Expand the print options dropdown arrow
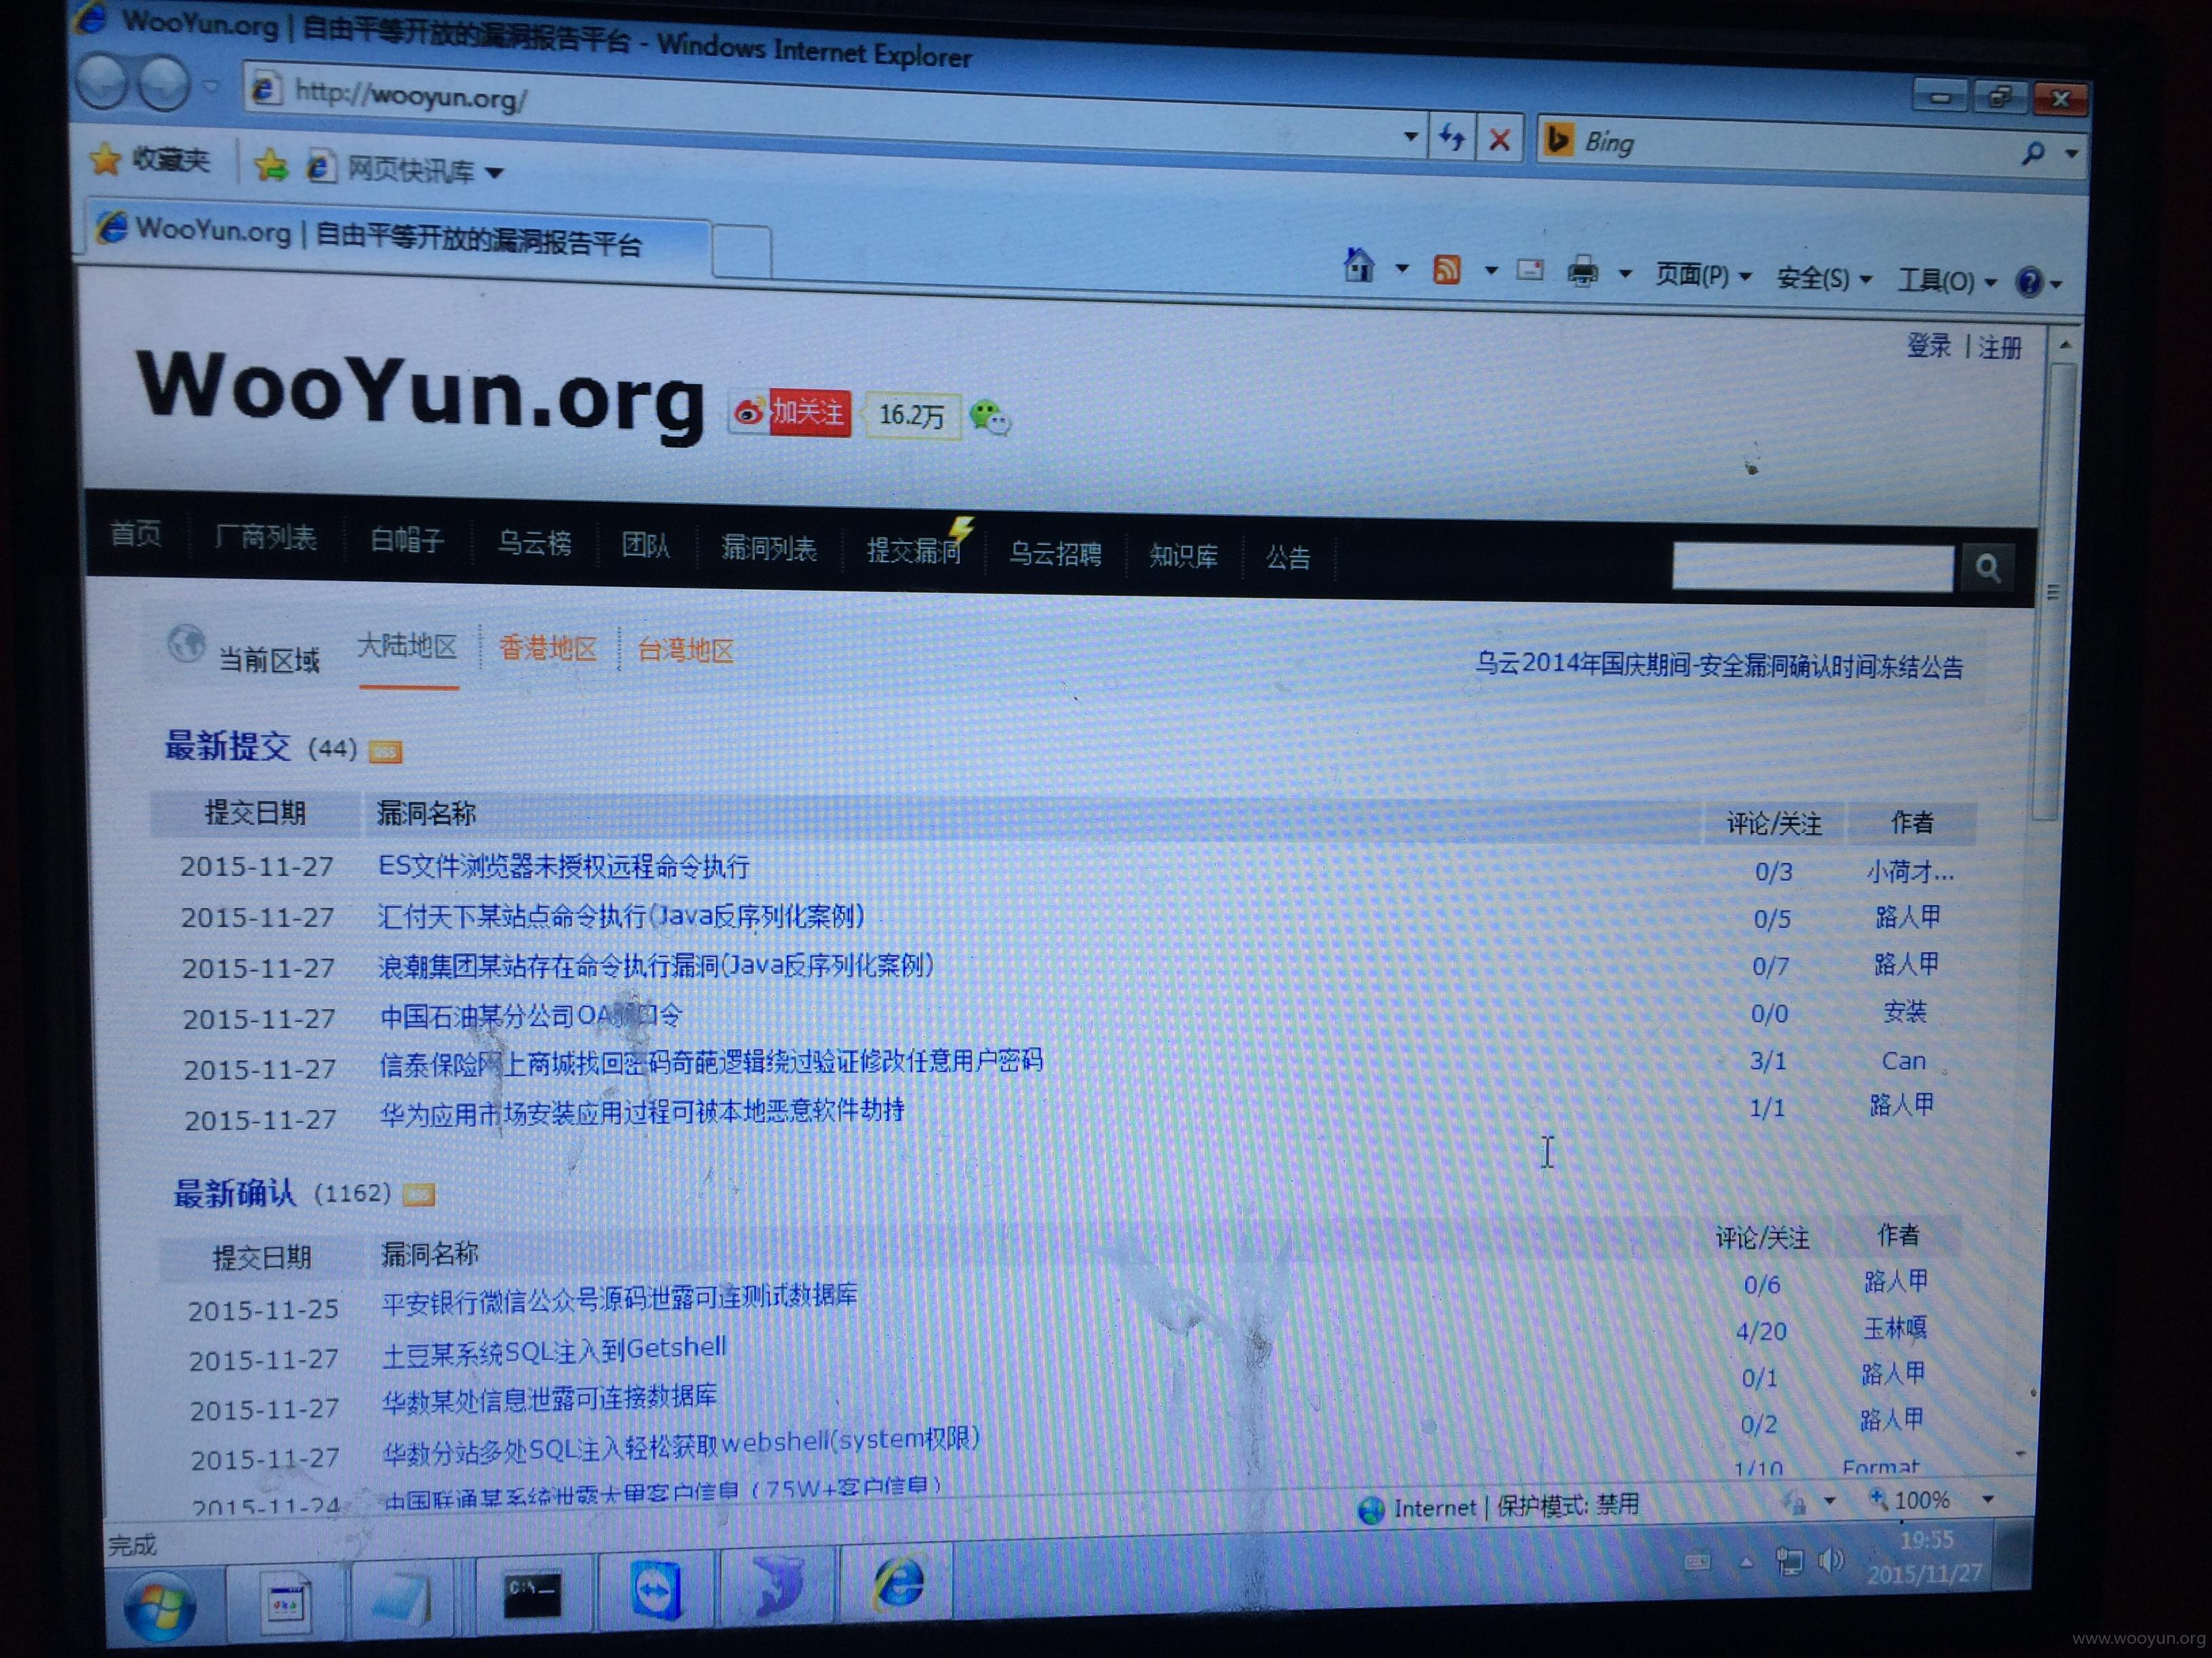2212x1658 pixels. click(x=1624, y=273)
